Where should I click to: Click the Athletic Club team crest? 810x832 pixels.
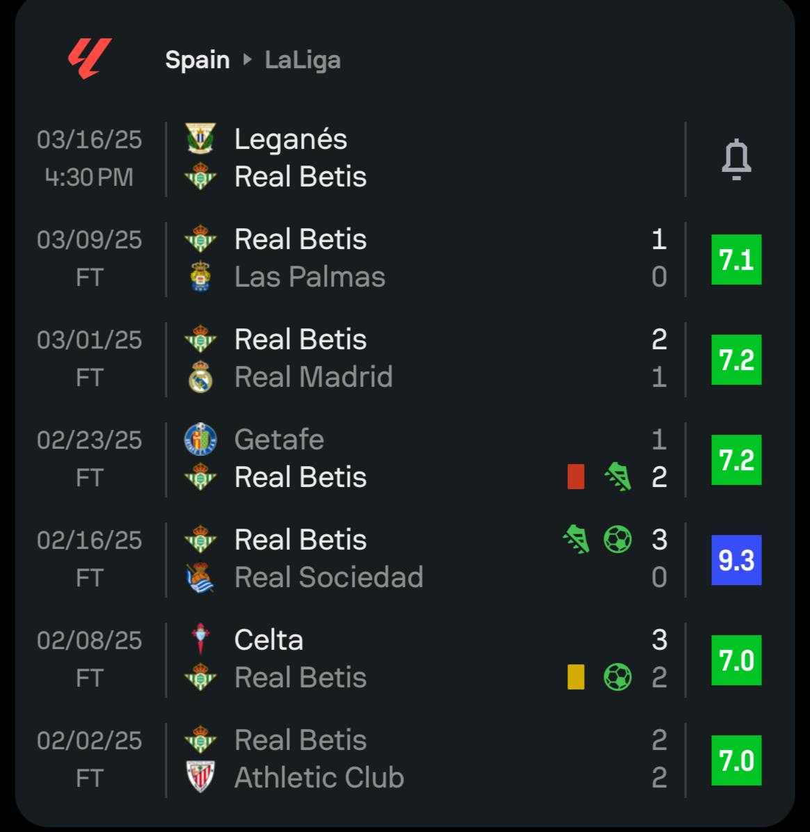click(200, 778)
